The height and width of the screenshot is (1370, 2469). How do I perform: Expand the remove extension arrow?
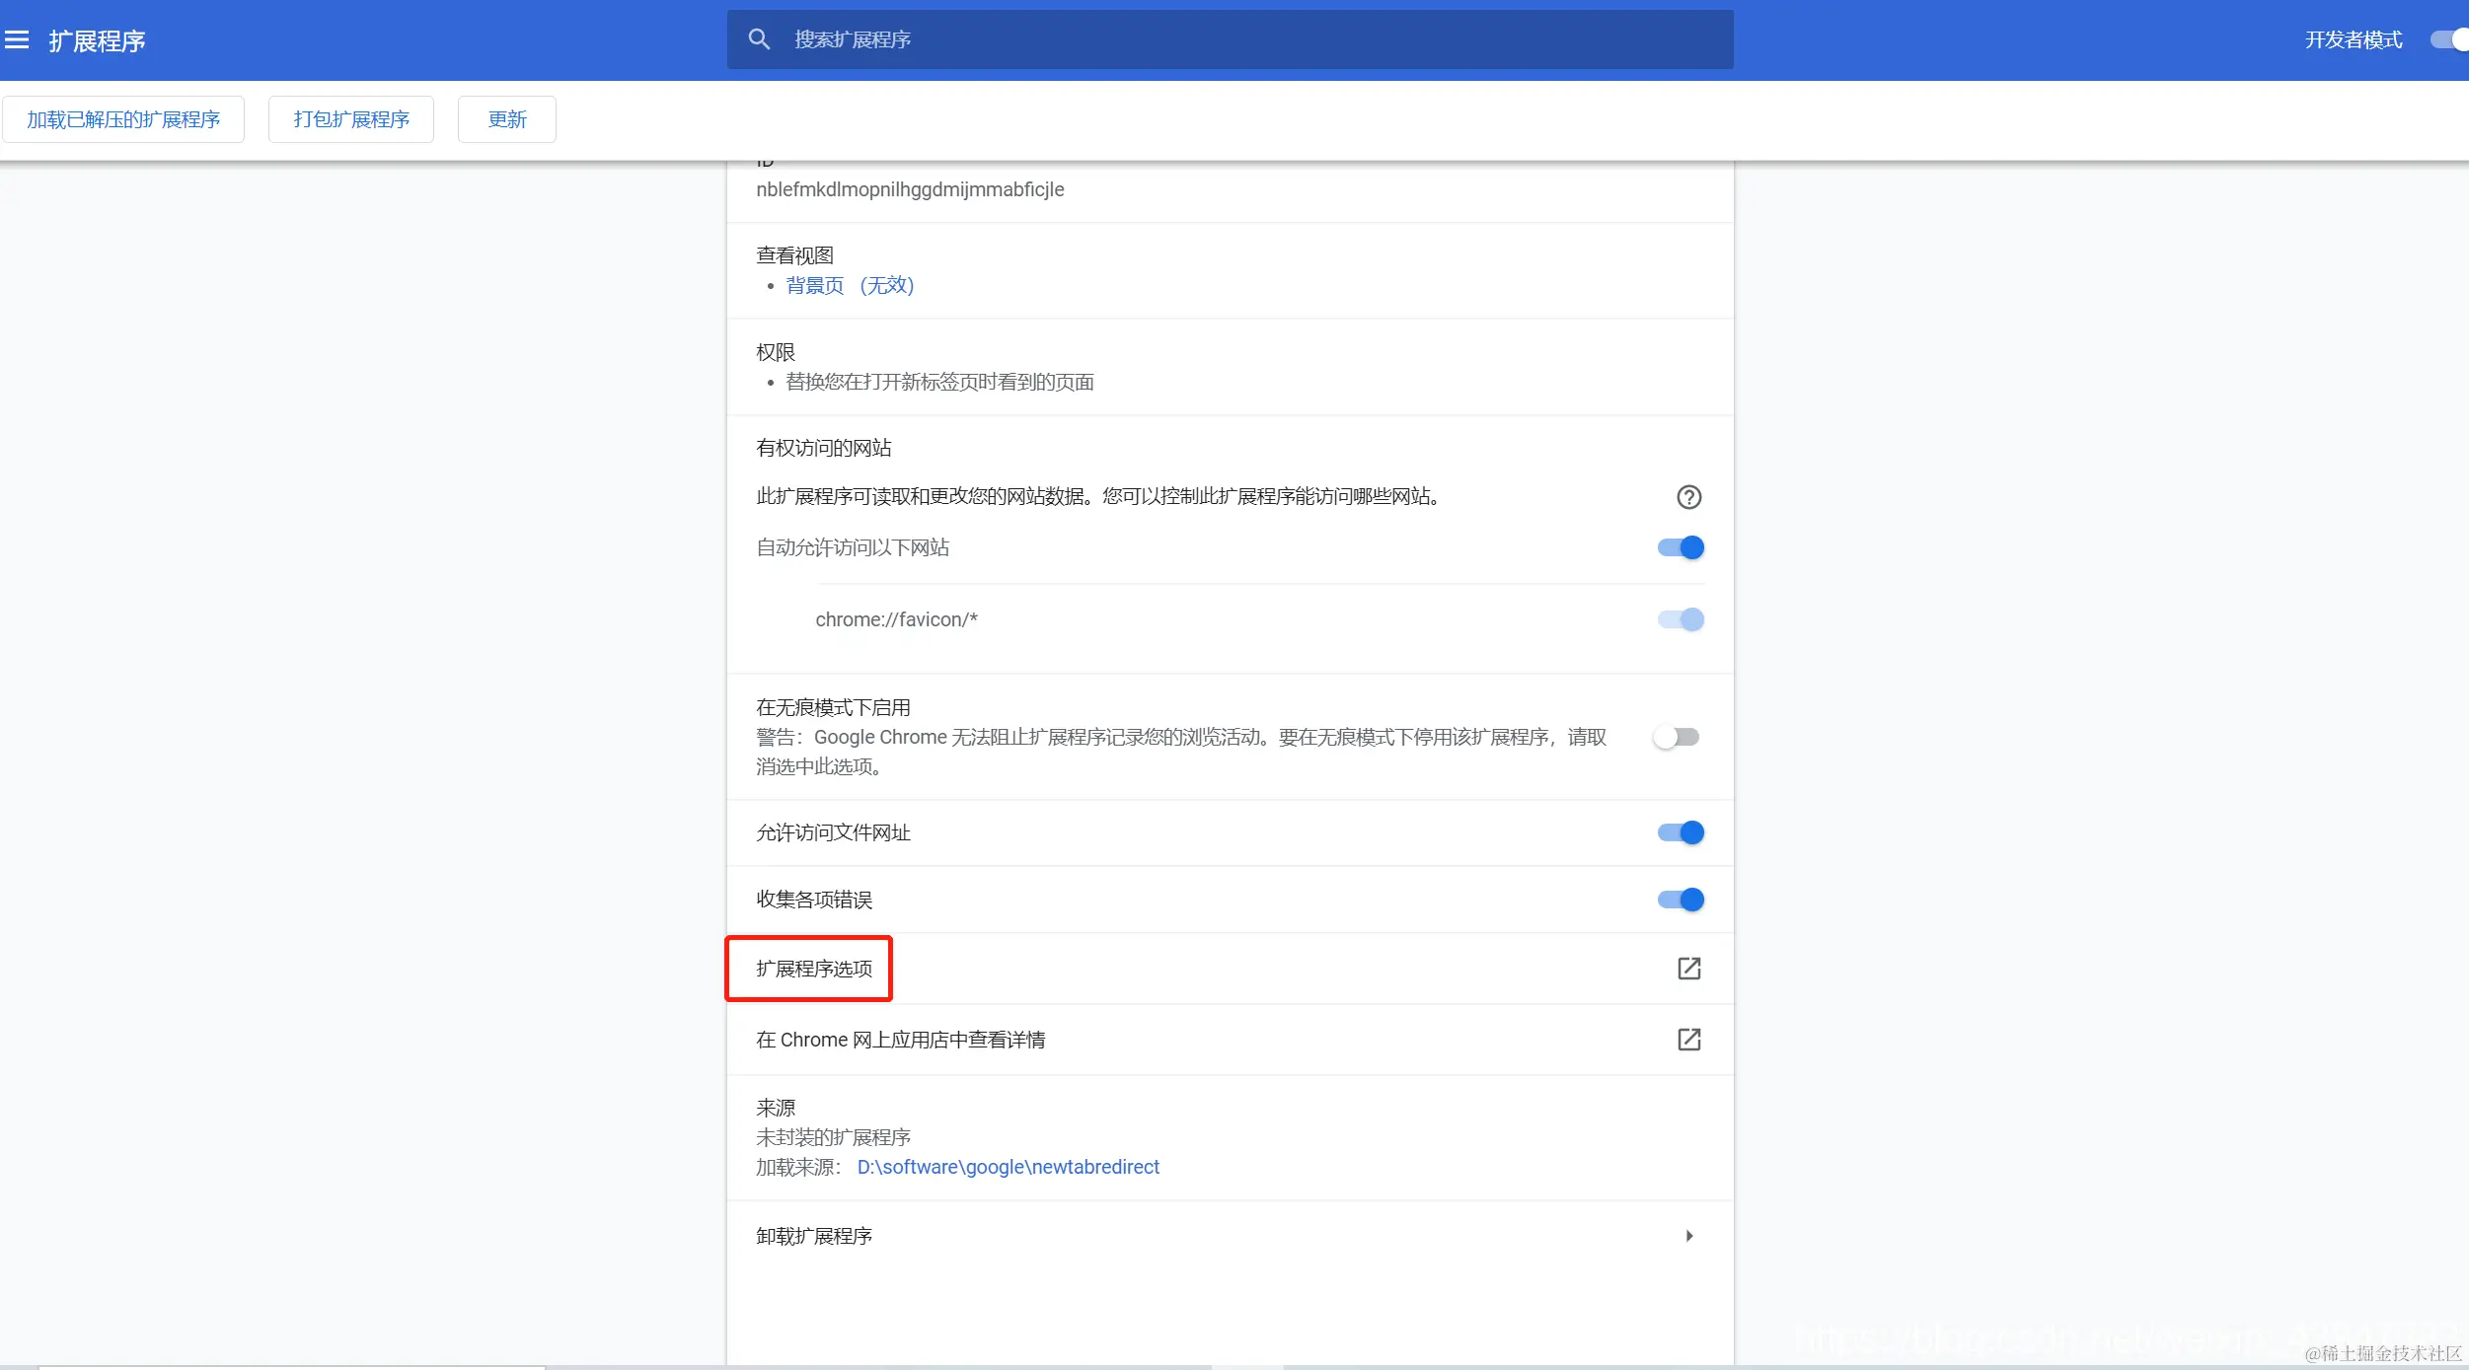point(1688,1236)
